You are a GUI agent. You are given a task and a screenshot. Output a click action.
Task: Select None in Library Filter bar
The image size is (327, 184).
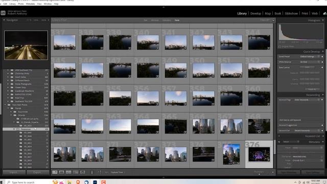(x=177, y=20)
